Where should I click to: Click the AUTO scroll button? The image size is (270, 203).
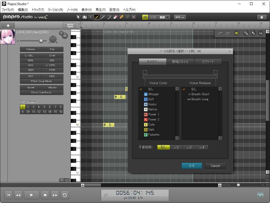tap(180, 17)
